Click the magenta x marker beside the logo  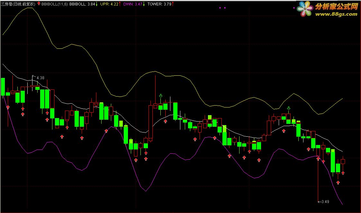[294, 8]
